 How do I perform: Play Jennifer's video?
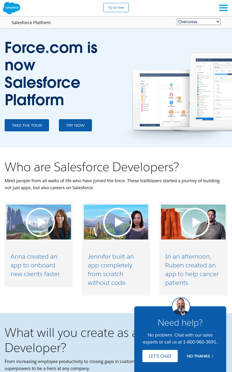coord(117,222)
